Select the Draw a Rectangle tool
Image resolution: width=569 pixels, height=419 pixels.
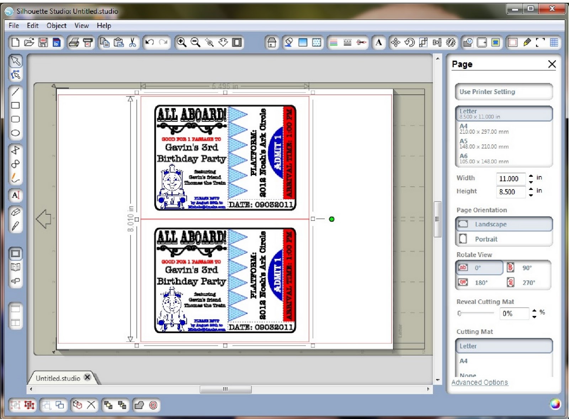point(15,106)
